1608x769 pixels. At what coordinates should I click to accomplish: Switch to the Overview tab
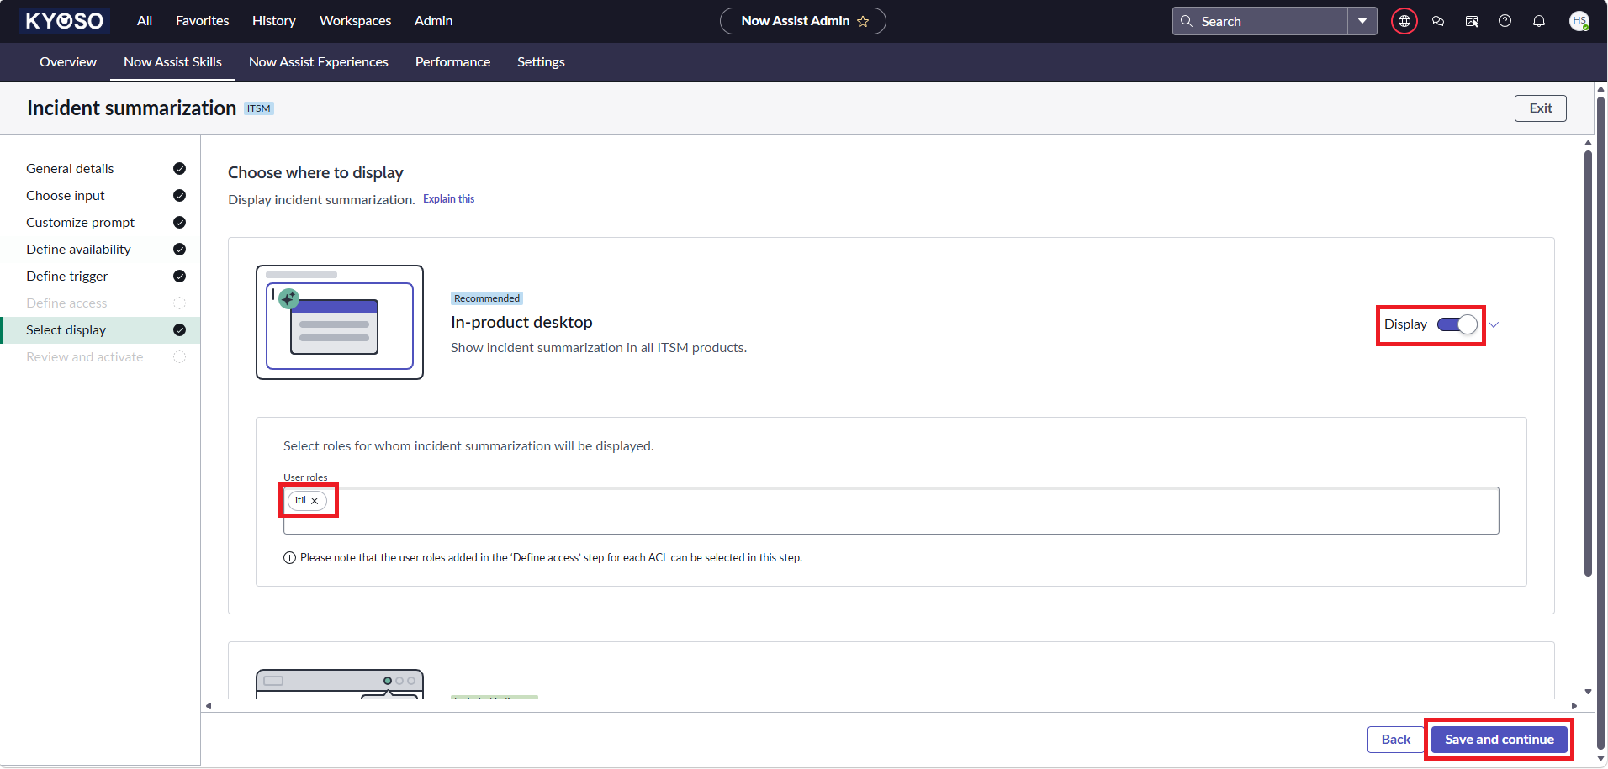click(68, 62)
